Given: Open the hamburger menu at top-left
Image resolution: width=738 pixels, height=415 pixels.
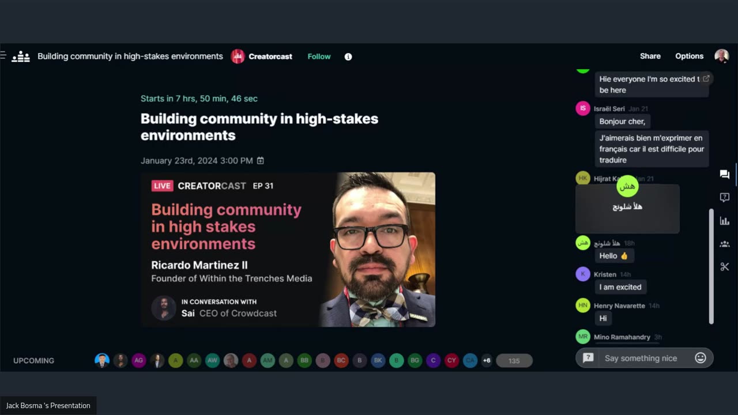Looking at the screenshot, I should click(3, 56).
